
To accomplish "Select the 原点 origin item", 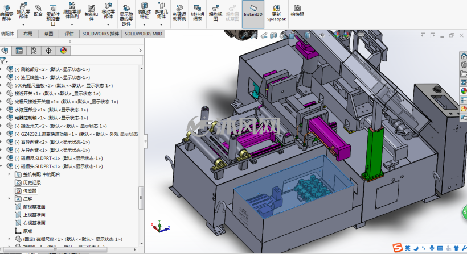I will click(x=23, y=231).
